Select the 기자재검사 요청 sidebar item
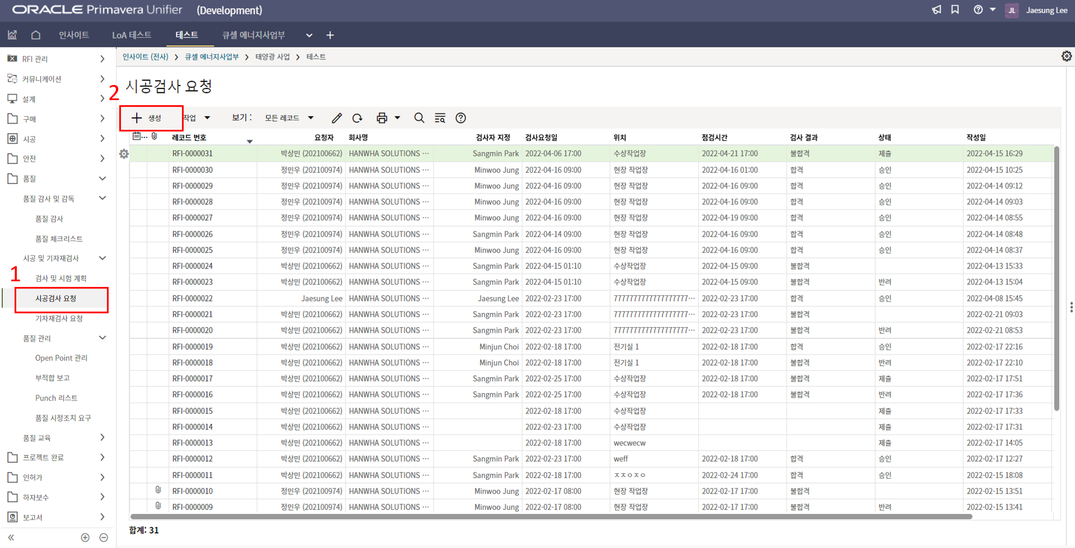Screen dimensions: 1075x548 (x=59, y=318)
